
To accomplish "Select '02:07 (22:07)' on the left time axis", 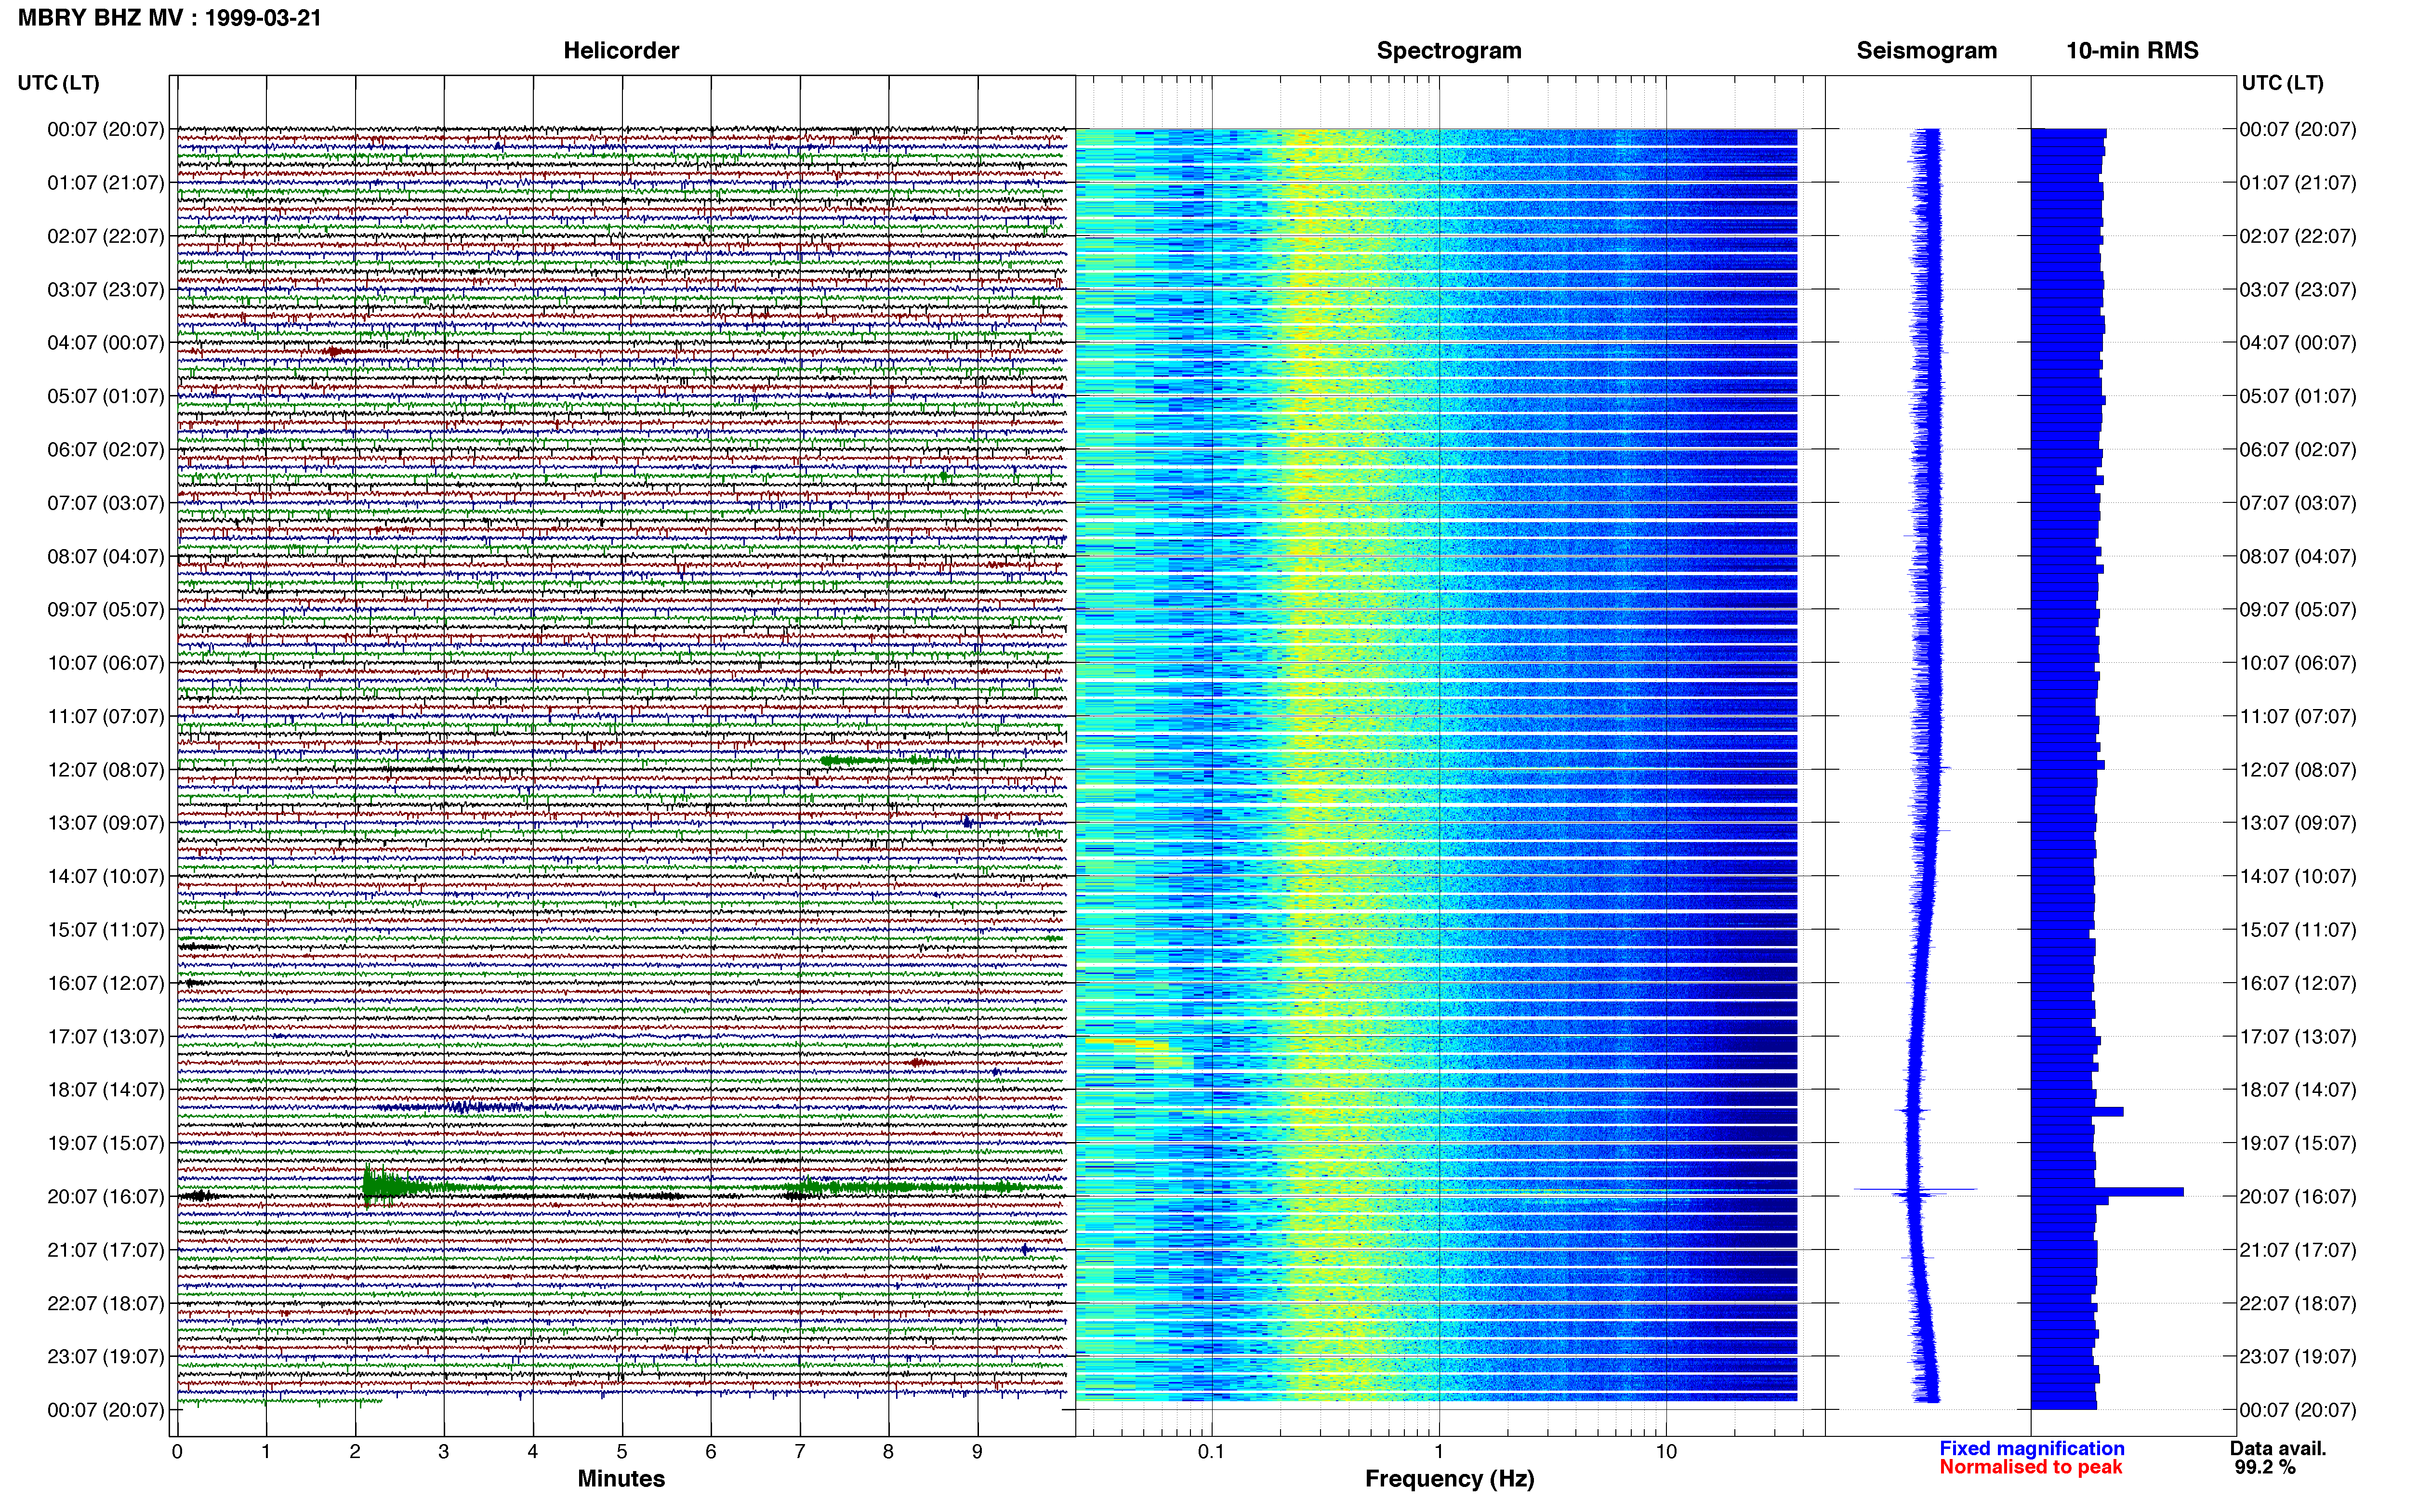I will click(x=105, y=236).
